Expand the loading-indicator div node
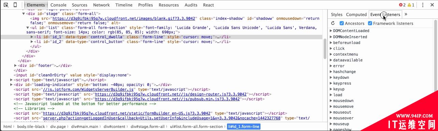This screenshot has width=438, height=131. 11,85
